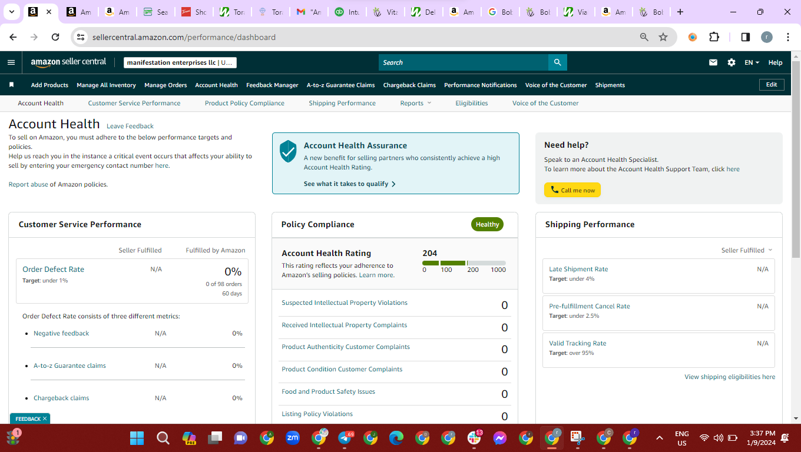Click the Account Health Rating progress bar
The height and width of the screenshot is (452, 801).
pyautogui.click(x=464, y=263)
